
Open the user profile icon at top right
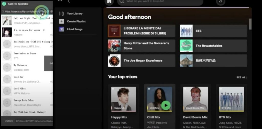(221, 1)
